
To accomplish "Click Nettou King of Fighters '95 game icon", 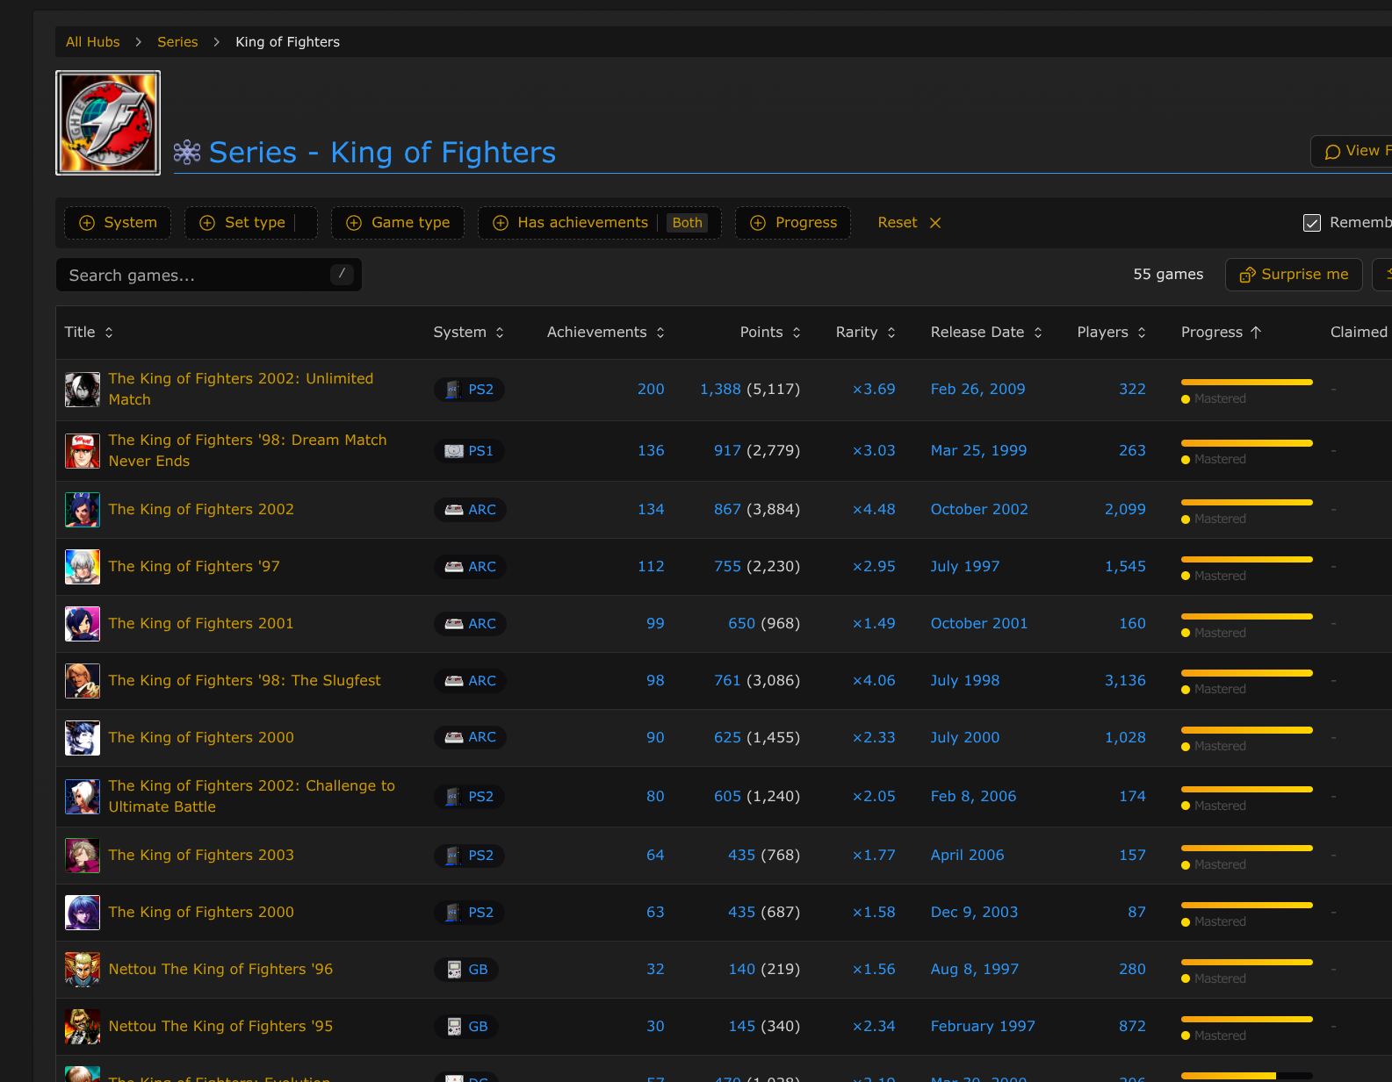I will (83, 1027).
